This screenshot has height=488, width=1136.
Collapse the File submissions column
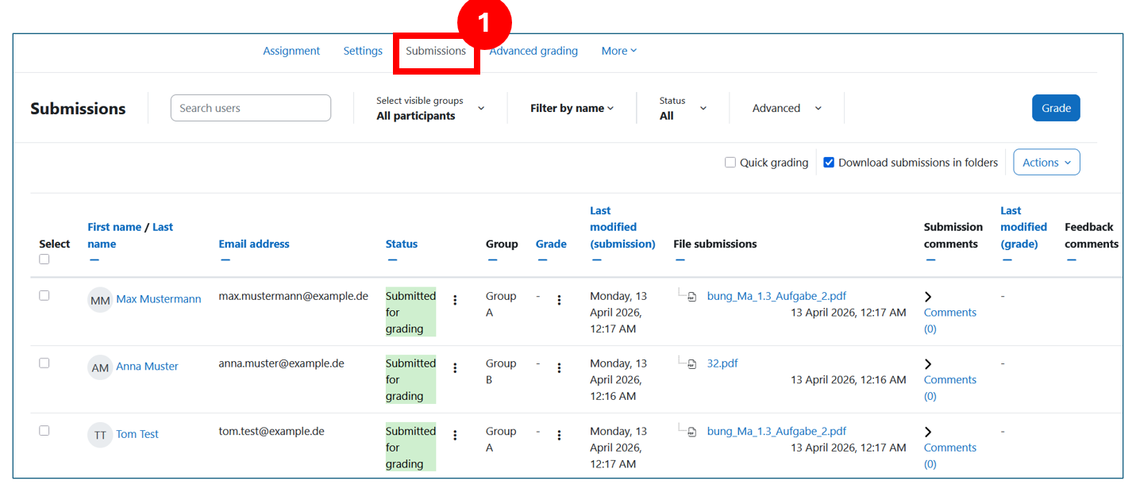[x=680, y=260]
